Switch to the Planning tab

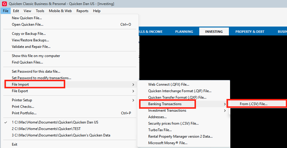tap(184, 32)
